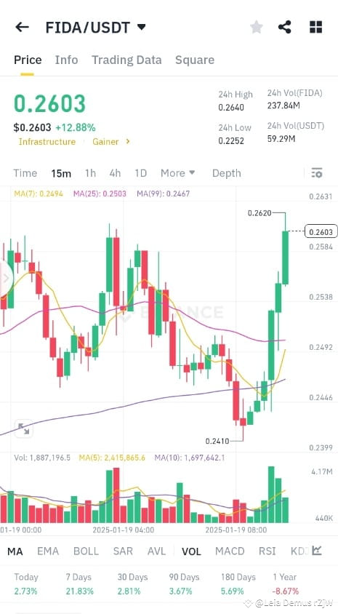Switch to the Info tab
Image resolution: width=338 pixels, height=614 pixels.
(66, 60)
